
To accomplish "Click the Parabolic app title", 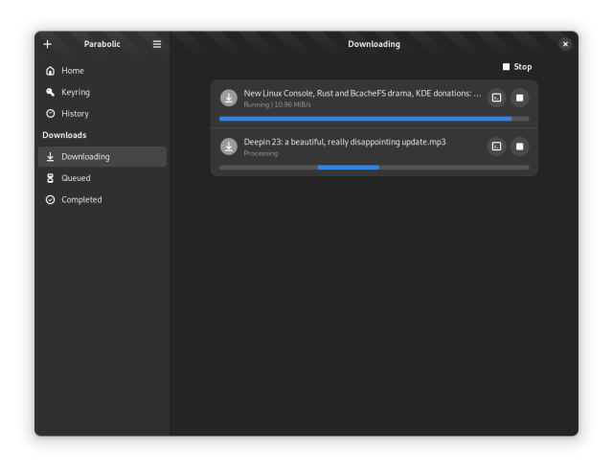I will pyautogui.click(x=102, y=44).
